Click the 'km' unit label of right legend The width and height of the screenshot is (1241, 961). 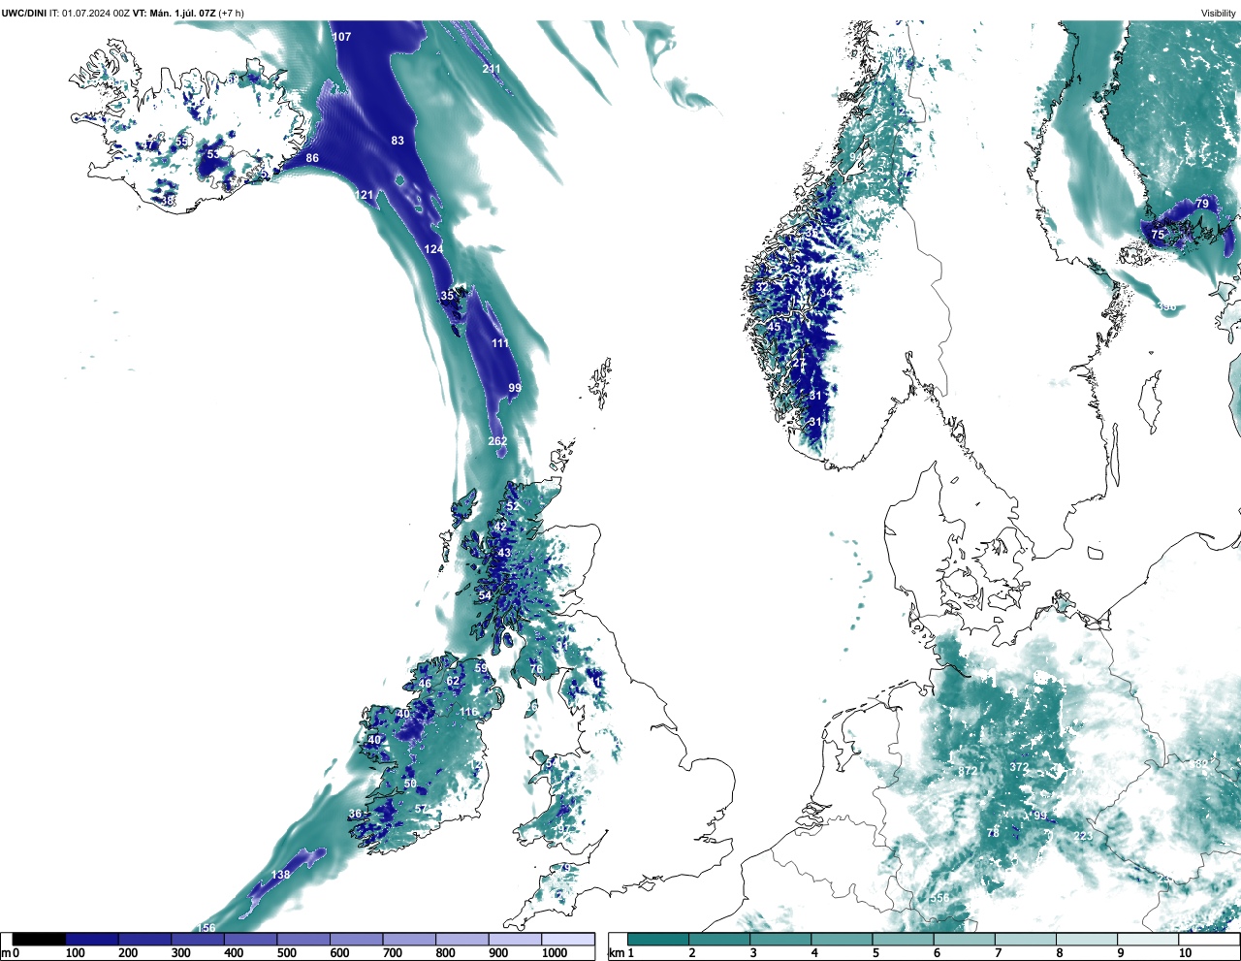[x=615, y=953]
